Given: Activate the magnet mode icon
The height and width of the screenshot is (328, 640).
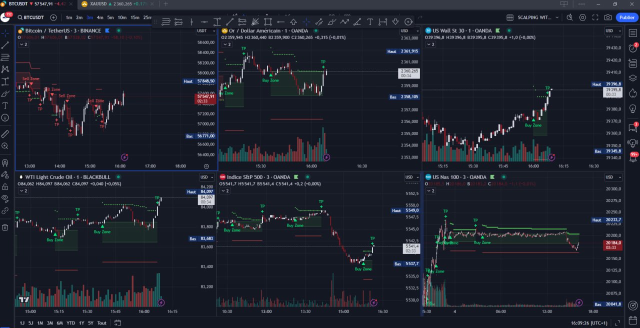Looking at the screenshot, I should (5, 162).
